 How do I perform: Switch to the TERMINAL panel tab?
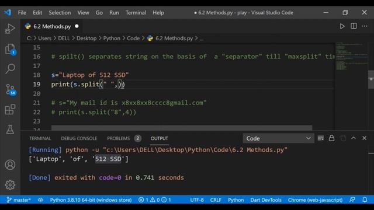pyautogui.click(x=40, y=138)
